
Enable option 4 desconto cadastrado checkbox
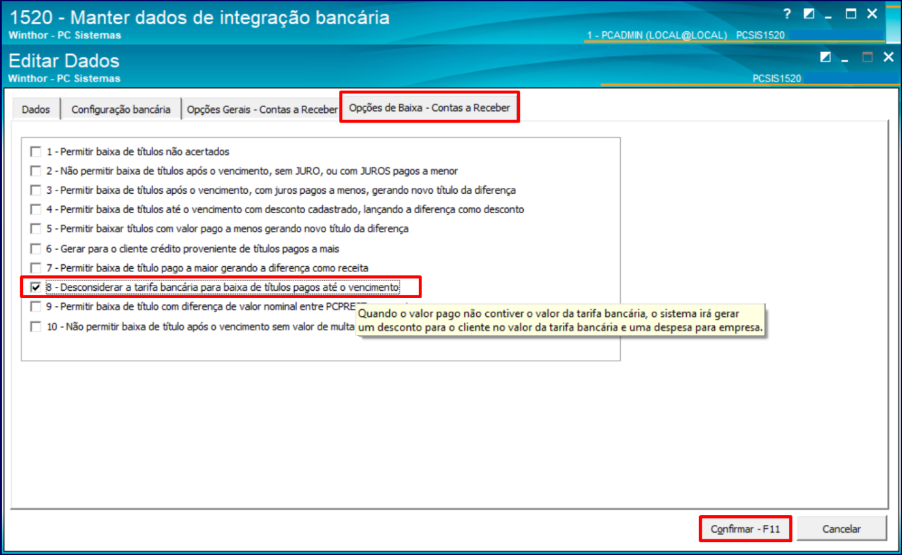[x=35, y=210]
